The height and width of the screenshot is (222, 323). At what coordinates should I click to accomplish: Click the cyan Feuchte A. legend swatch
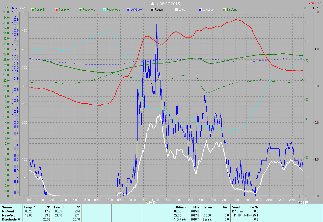pos(104,10)
